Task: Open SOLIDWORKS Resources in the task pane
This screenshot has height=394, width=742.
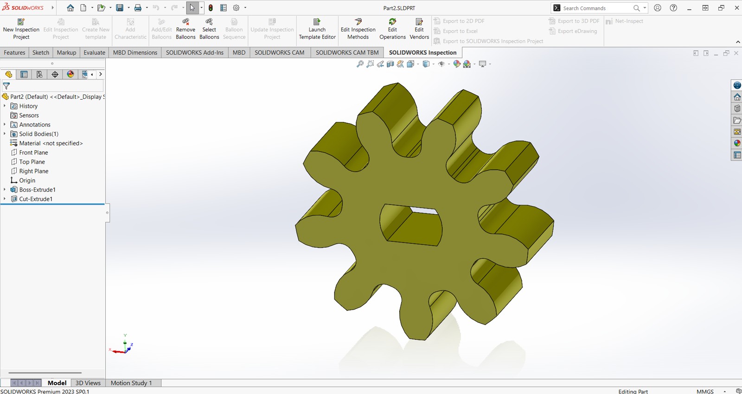Action: 737,97
